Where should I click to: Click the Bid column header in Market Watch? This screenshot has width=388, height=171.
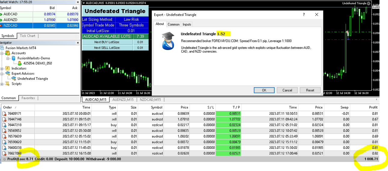tap(44, 8)
